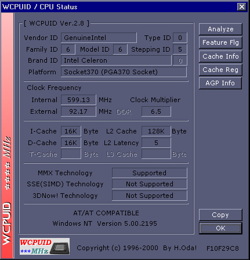Copy the CPU information
Viewport: 250px width, 260px height.
pyautogui.click(x=220, y=215)
